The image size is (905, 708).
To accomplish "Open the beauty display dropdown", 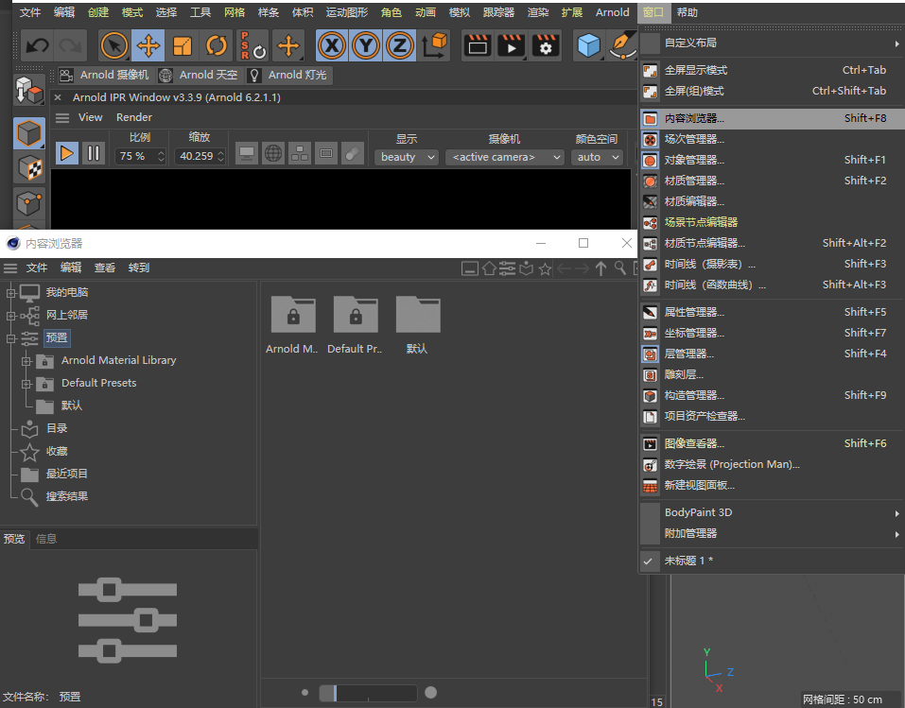I will coord(407,157).
